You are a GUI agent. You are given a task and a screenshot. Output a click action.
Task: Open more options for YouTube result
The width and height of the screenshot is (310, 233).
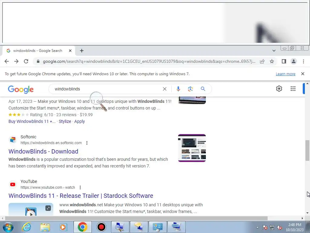80,187
